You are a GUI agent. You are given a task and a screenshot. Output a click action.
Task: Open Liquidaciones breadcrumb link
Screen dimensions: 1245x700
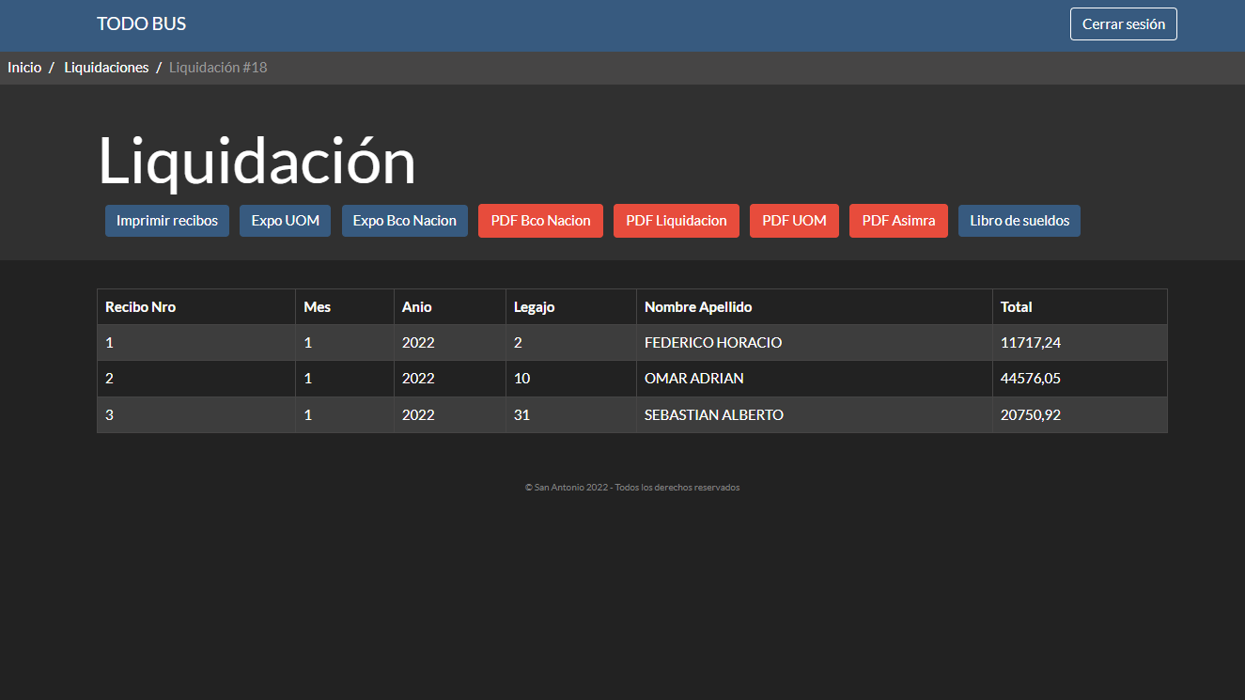(106, 68)
